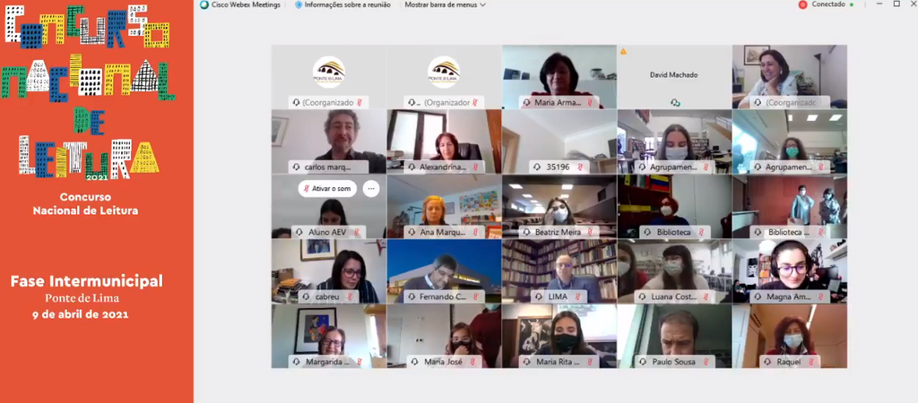
Task: Click muted microphone icon beside Maria Arma...
Action: [x=591, y=103]
